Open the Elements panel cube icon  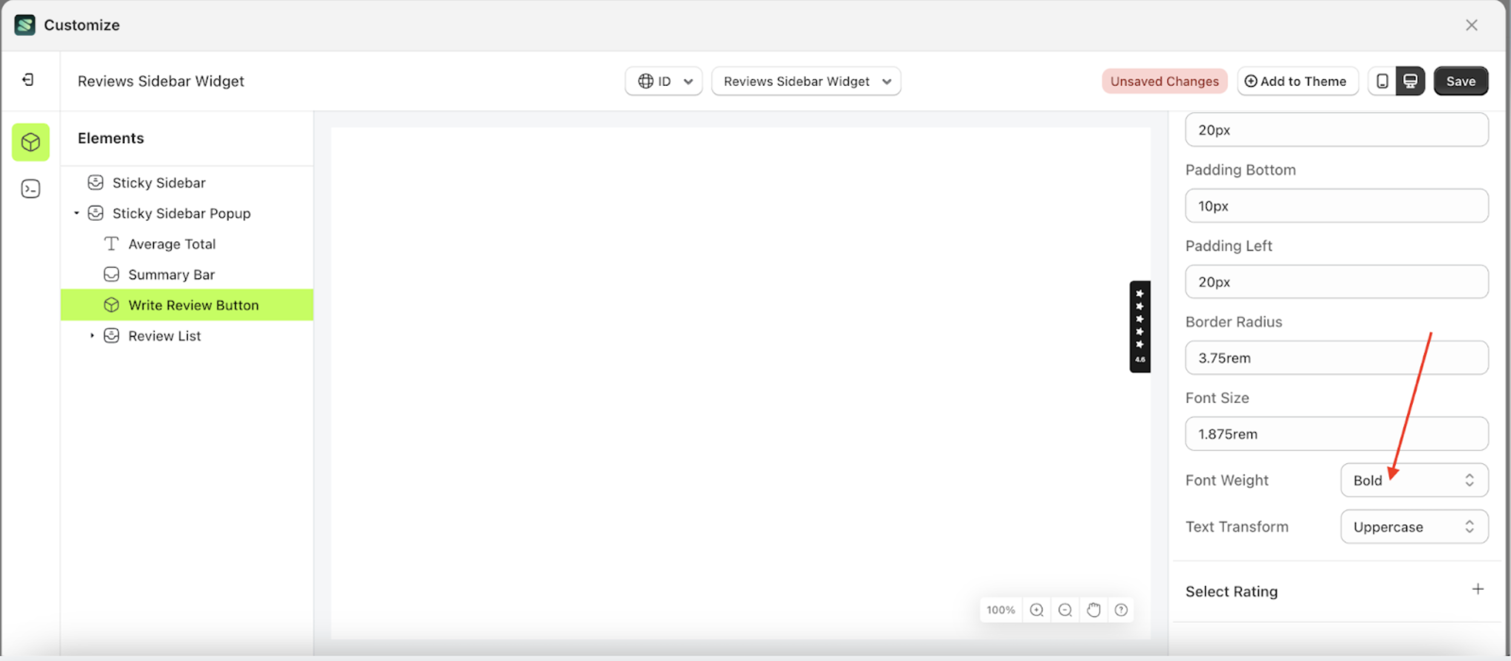[30, 142]
